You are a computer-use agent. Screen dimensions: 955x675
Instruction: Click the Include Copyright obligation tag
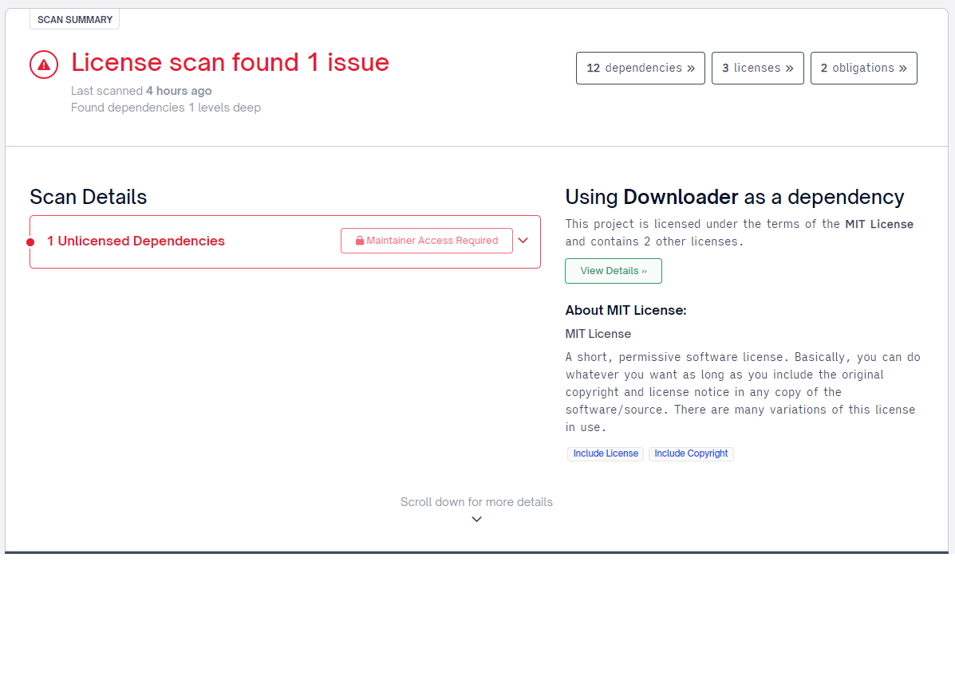pos(691,453)
